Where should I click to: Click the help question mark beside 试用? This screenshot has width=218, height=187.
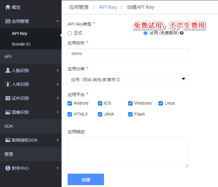coord(182,33)
